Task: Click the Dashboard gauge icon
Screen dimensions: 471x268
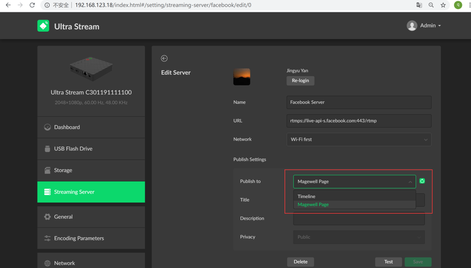Action: 47,127
